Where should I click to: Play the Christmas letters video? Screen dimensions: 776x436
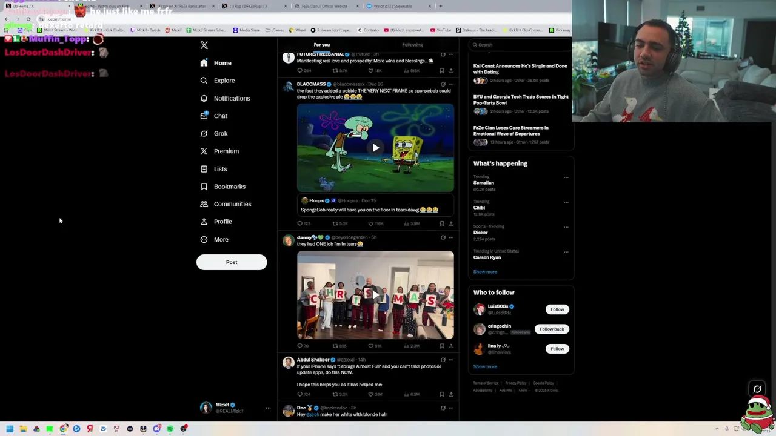tap(375, 295)
